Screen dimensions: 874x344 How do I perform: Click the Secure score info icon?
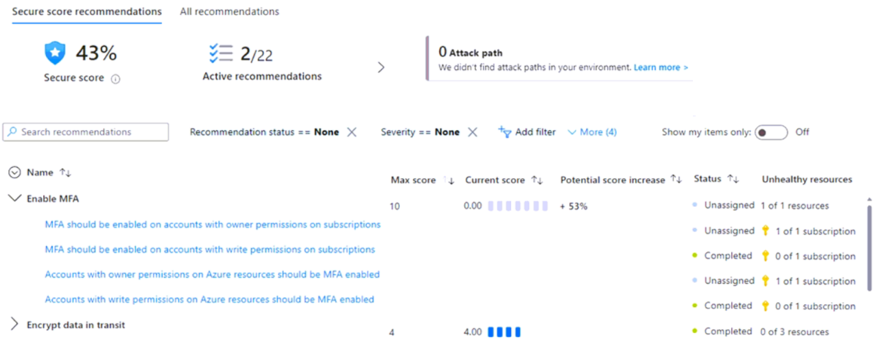click(115, 79)
